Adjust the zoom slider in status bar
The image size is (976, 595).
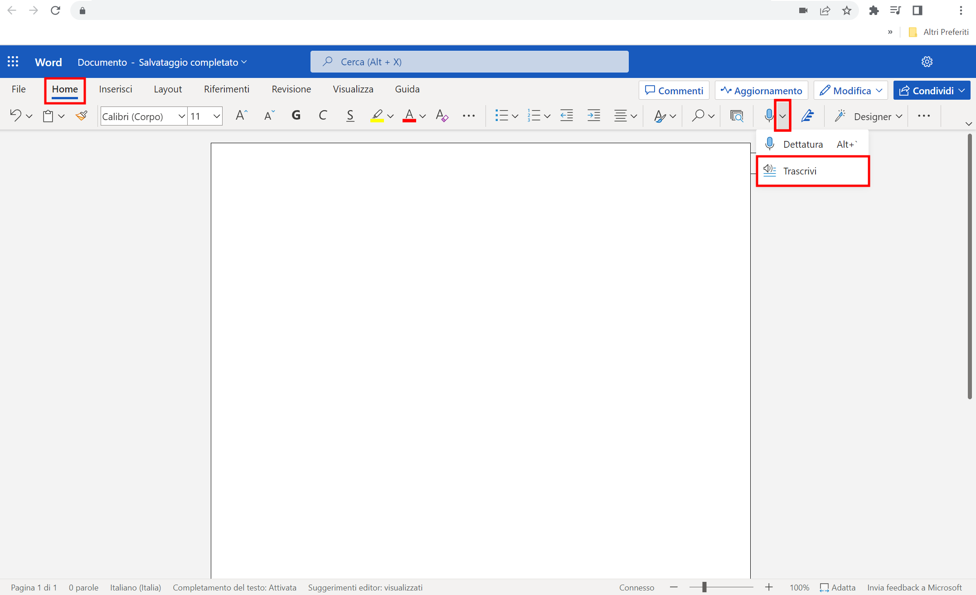point(704,587)
